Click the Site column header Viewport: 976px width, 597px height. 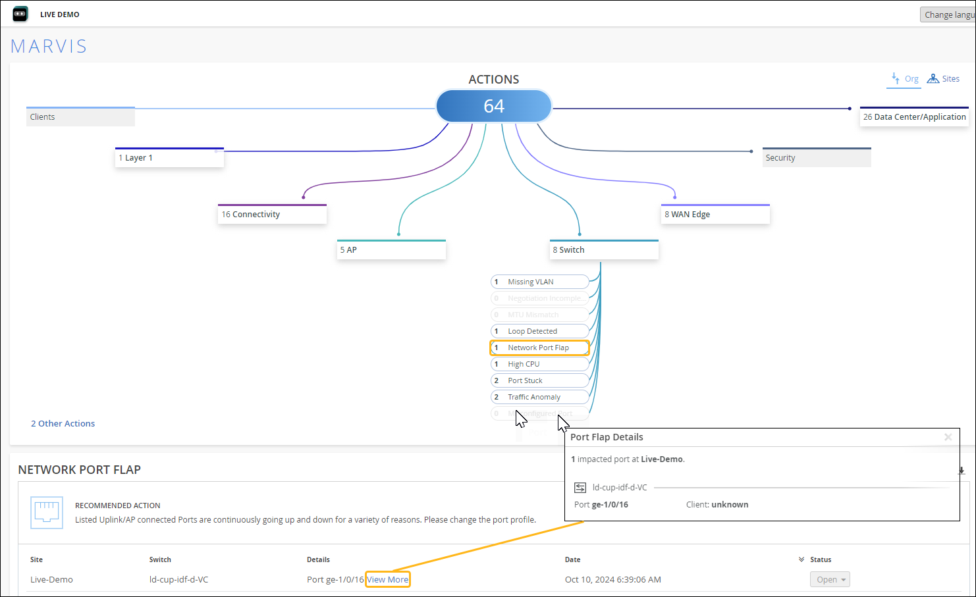(36, 559)
